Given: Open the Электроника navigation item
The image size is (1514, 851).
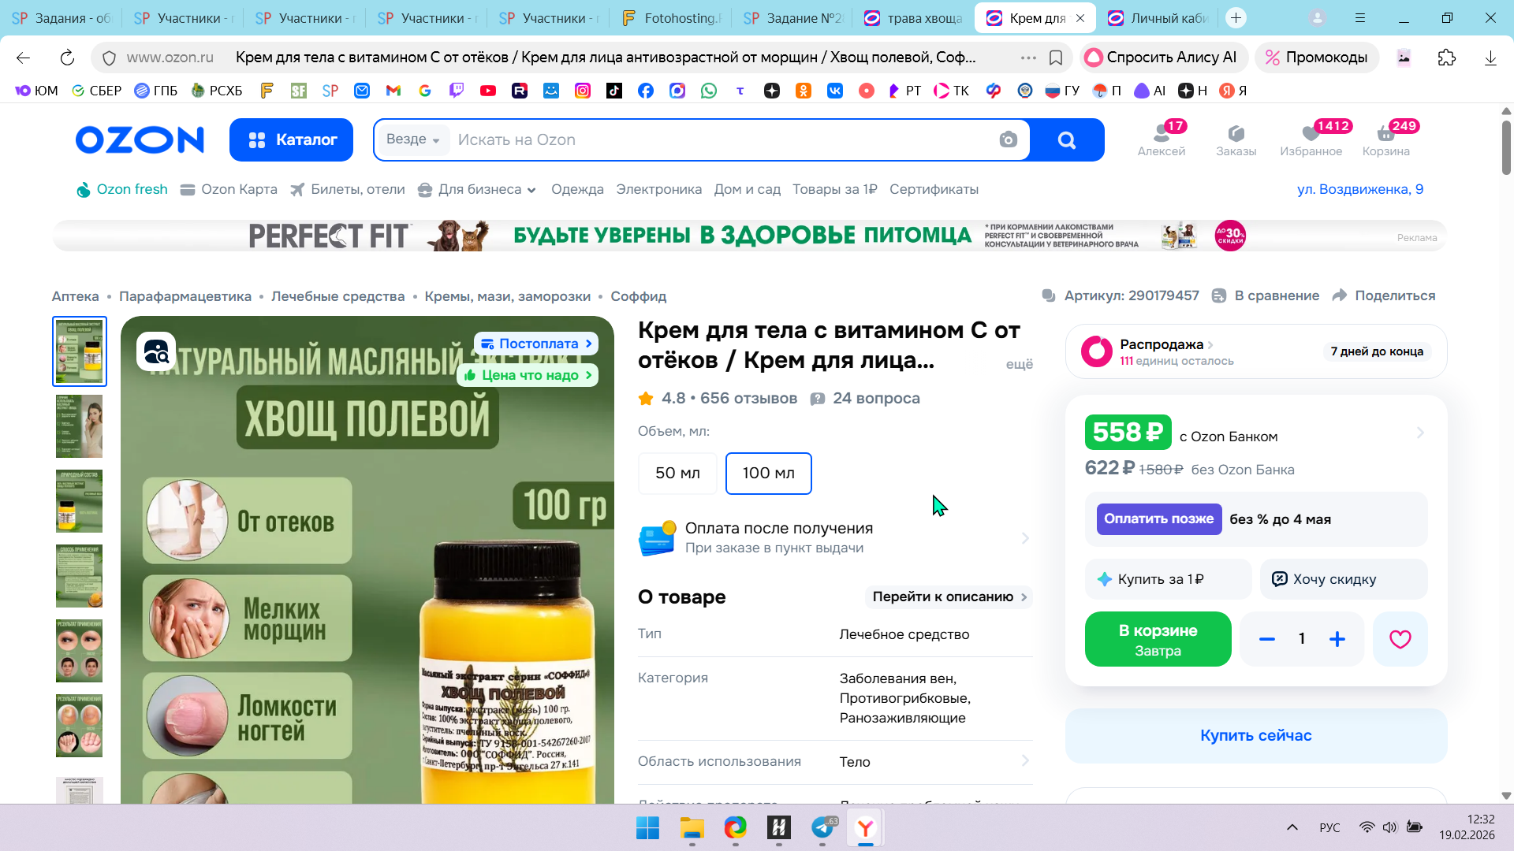Looking at the screenshot, I should click(658, 189).
